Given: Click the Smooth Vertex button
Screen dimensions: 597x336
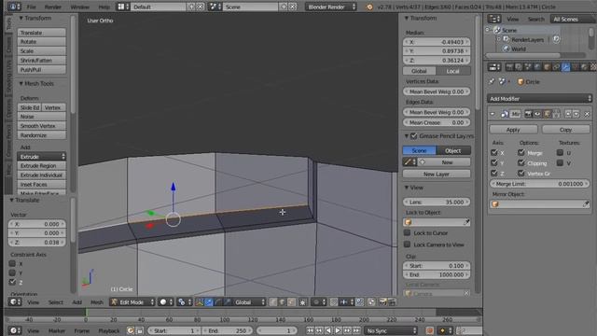Looking at the screenshot, I should [41, 126].
